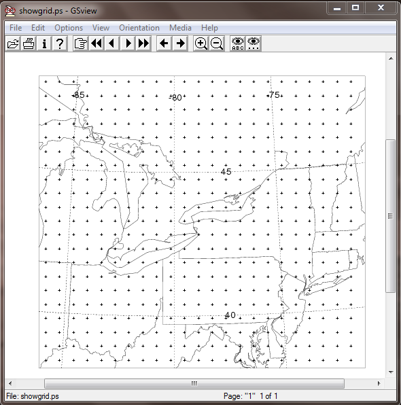Go to previous page with left triangle

(x=112, y=43)
